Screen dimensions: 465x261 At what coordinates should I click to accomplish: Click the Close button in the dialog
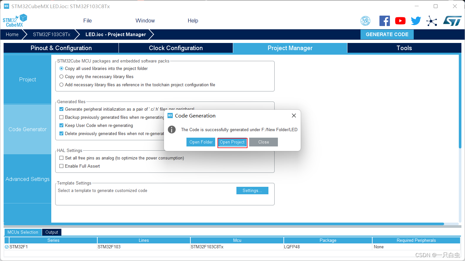click(264, 142)
